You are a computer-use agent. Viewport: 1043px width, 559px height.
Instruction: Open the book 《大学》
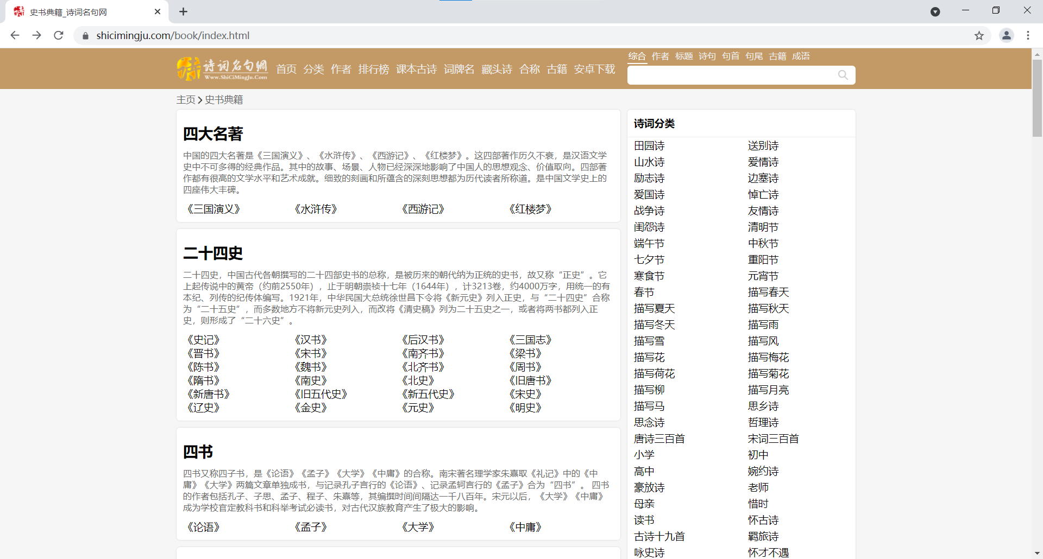pos(418,527)
